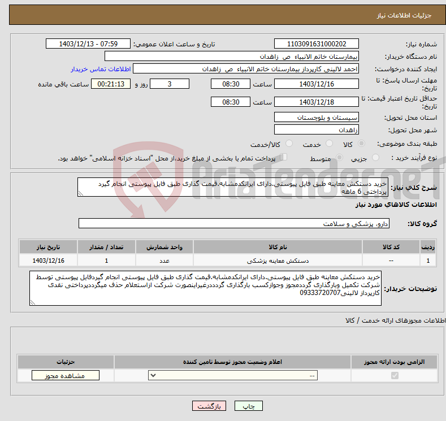Click the توضیحات خریدار text area
Screen dimensions: 446x421
(x=205, y=288)
